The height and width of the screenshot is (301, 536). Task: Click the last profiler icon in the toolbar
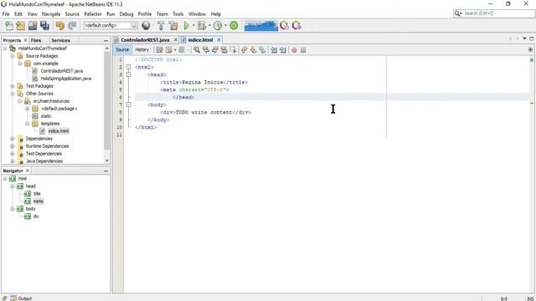coord(296,26)
